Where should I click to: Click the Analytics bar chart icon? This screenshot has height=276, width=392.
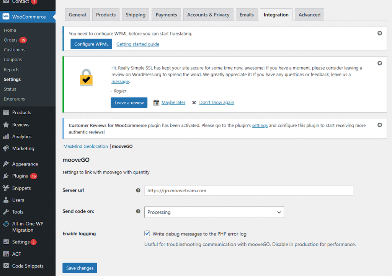point(6,136)
